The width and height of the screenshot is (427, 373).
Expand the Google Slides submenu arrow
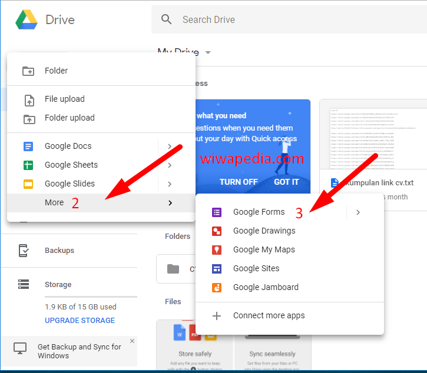pos(170,184)
